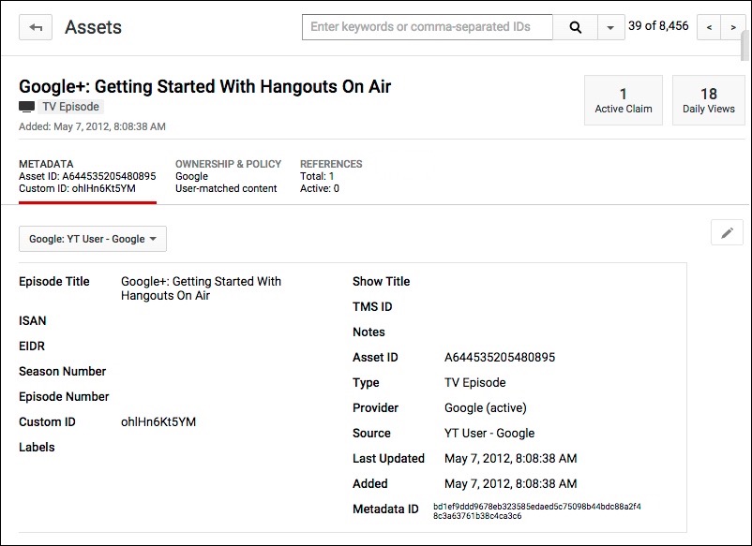This screenshot has height=546, width=752.
Task: Switch to the References tab
Action: pyautogui.click(x=331, y=176)
